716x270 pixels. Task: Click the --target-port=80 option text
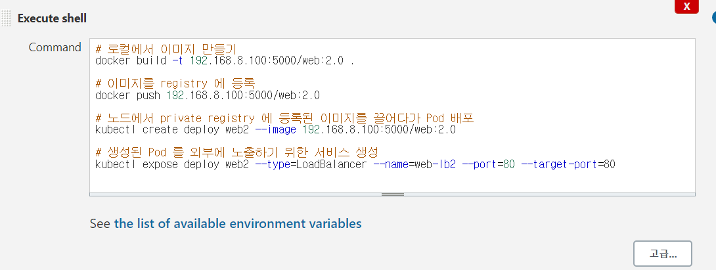(x=568, y=164)
